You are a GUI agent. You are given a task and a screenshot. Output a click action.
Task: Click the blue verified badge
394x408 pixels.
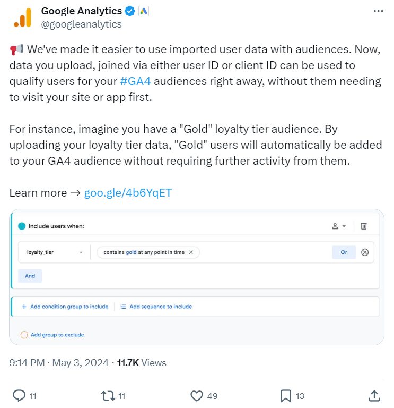click(129, 11)
